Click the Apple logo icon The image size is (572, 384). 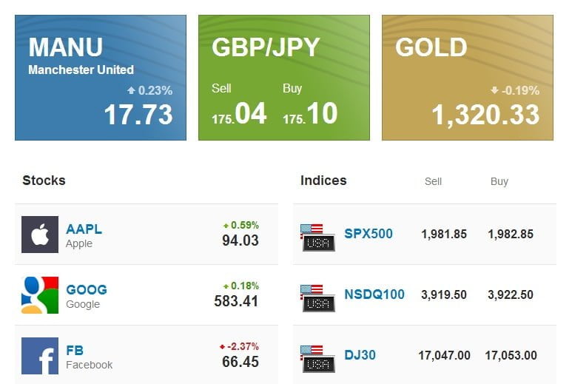point(40,235)
